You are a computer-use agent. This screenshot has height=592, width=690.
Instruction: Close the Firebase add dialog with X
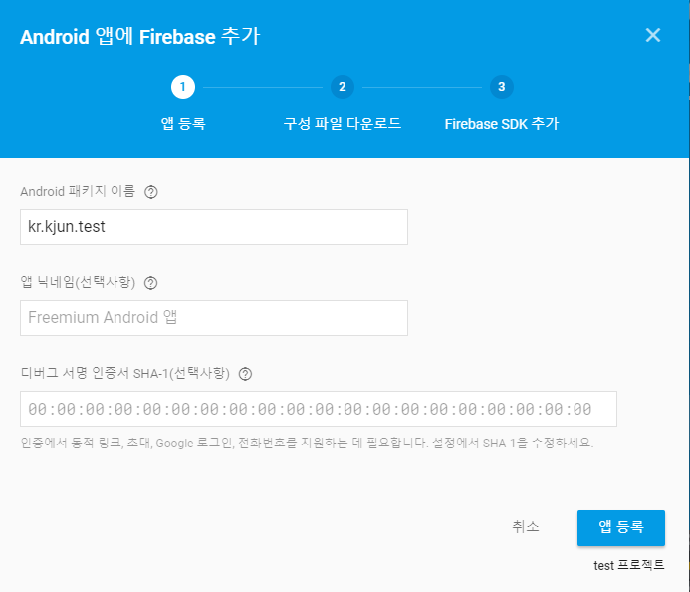point(653,35)
